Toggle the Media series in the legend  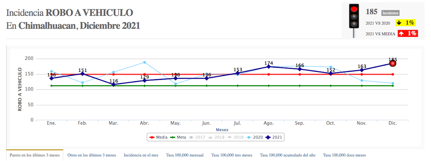[158, 137]
